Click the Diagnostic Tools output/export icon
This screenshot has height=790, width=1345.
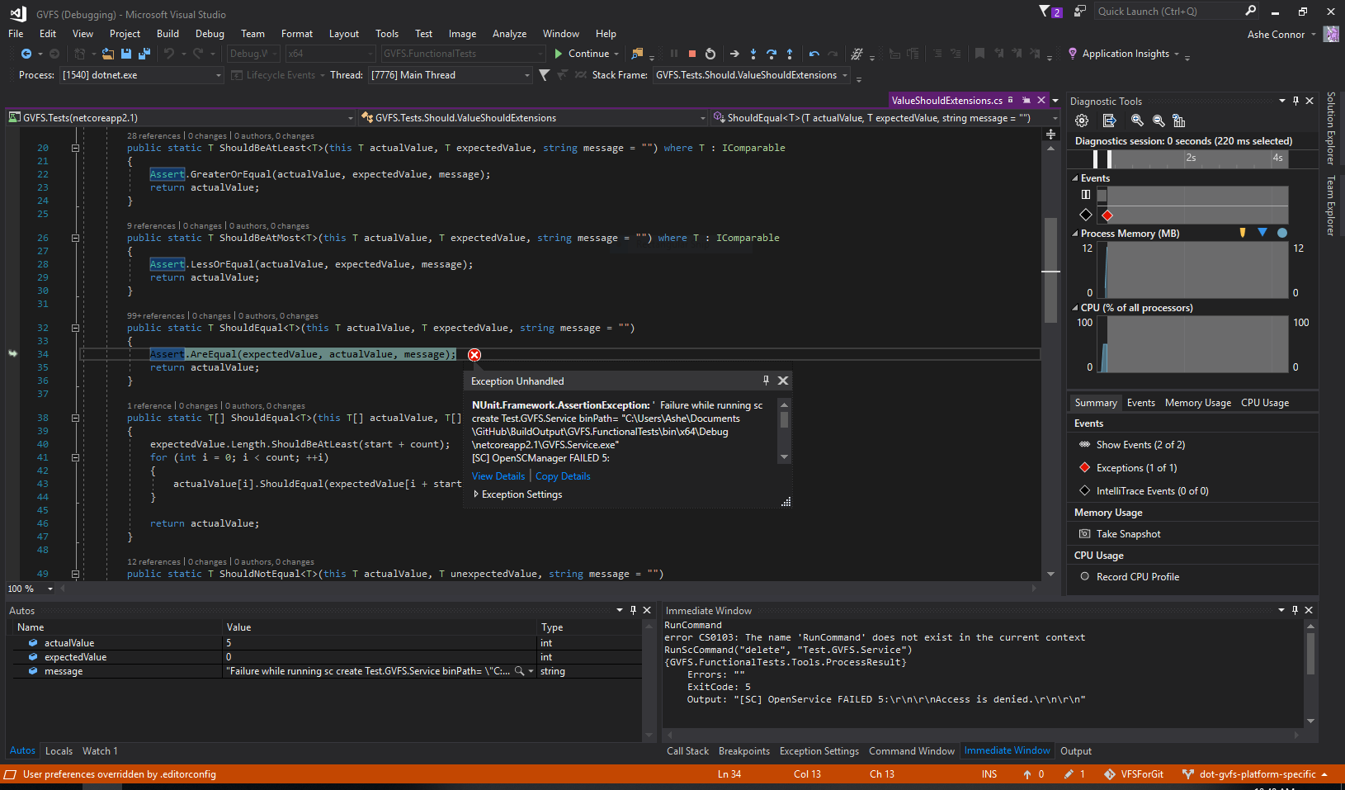(1109, 121)
